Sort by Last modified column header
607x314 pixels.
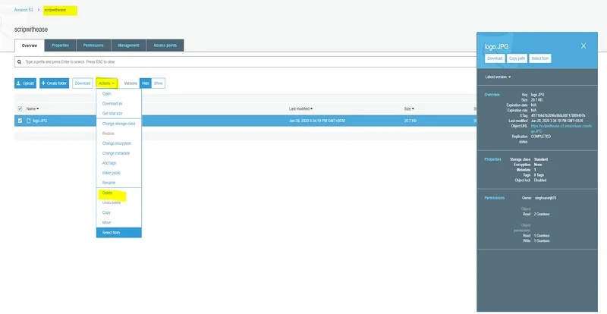coord(300,108)
